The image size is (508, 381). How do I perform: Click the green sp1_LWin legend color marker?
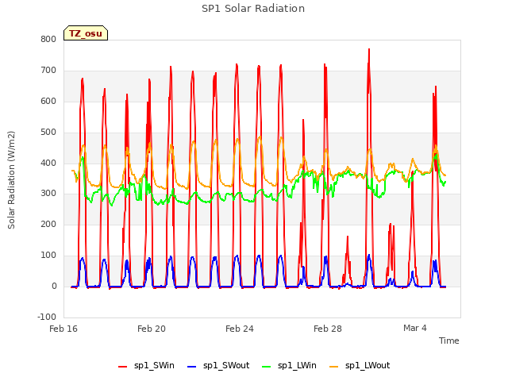(266, 367)
